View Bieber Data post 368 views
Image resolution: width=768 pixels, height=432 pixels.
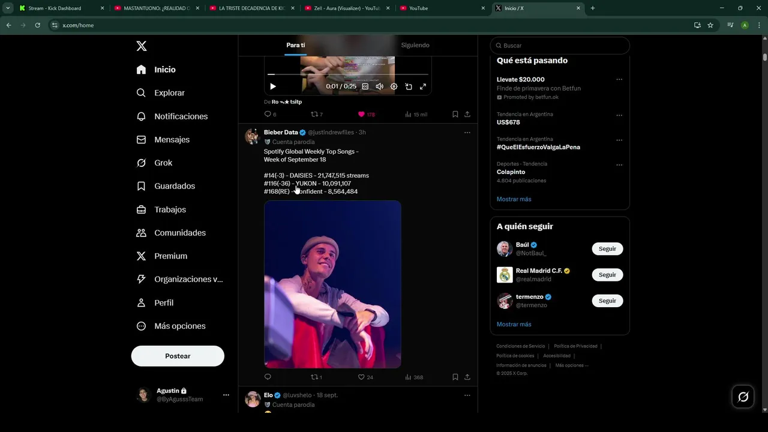(x=414, y=377)
